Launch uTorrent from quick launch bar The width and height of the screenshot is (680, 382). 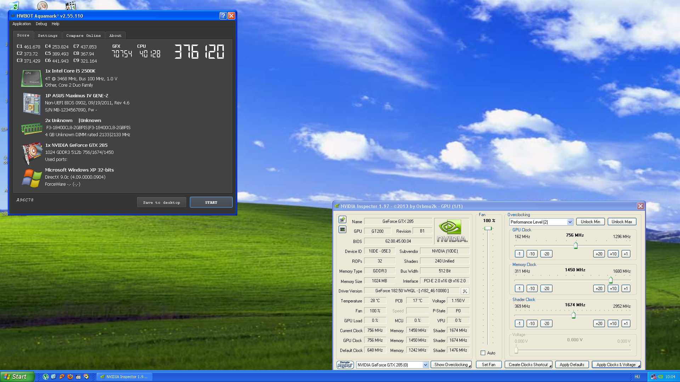click(x=46, y=377)
